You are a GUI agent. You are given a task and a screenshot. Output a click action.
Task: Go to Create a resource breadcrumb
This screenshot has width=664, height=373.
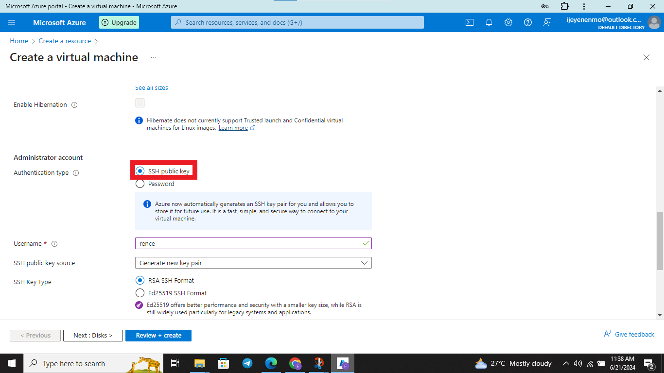[65, 41]
